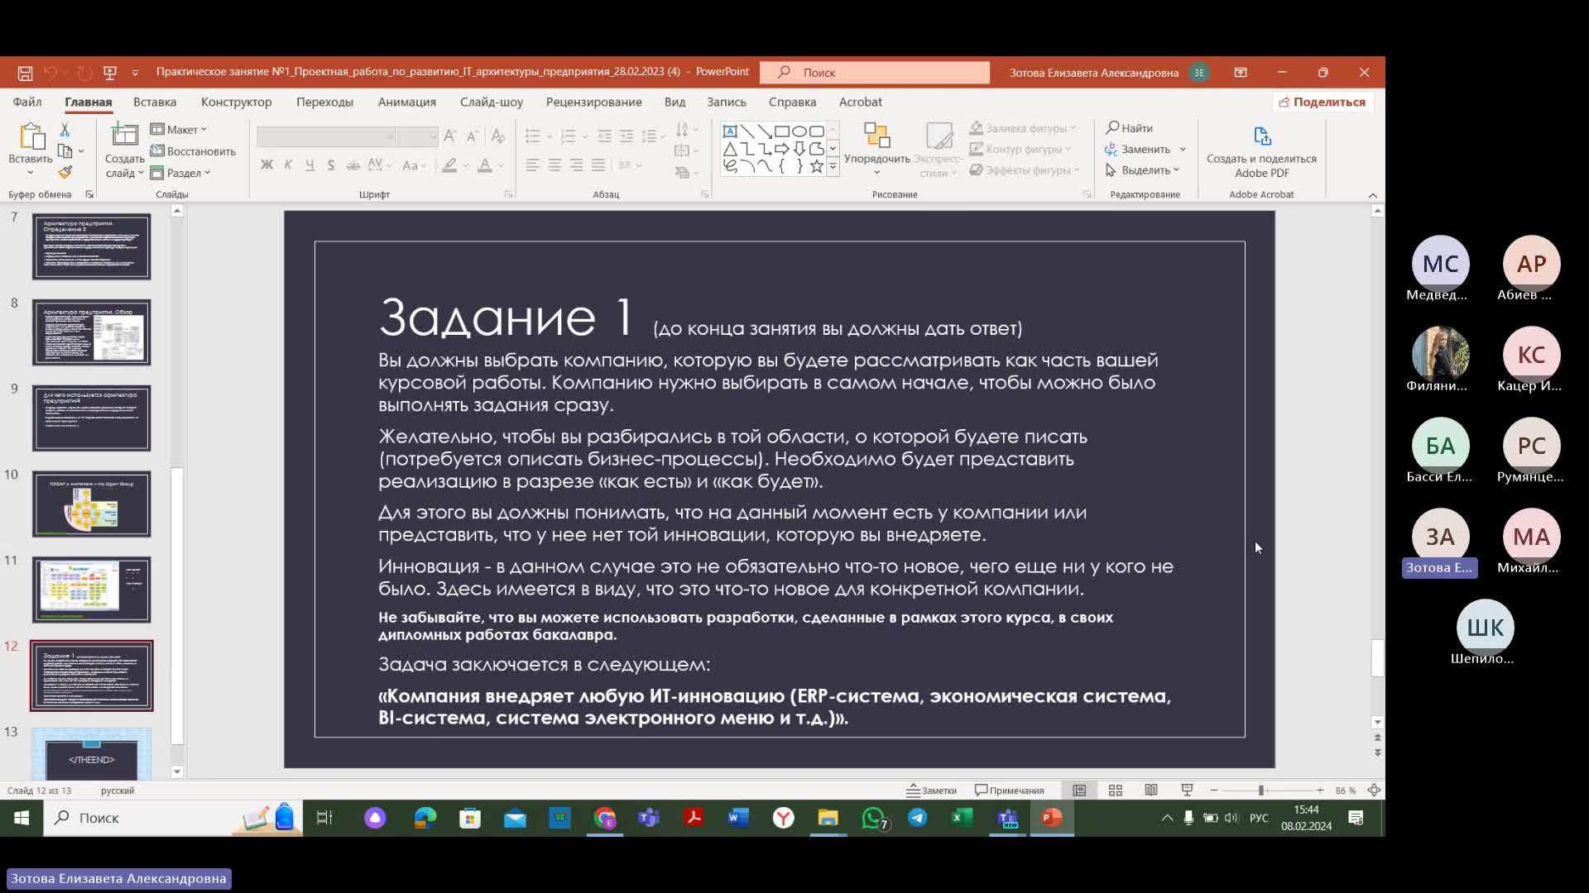This screenshot has height=893, width=1589.
Task: Open Microsoft Teams from the taskbar
Action: [649, 818]
